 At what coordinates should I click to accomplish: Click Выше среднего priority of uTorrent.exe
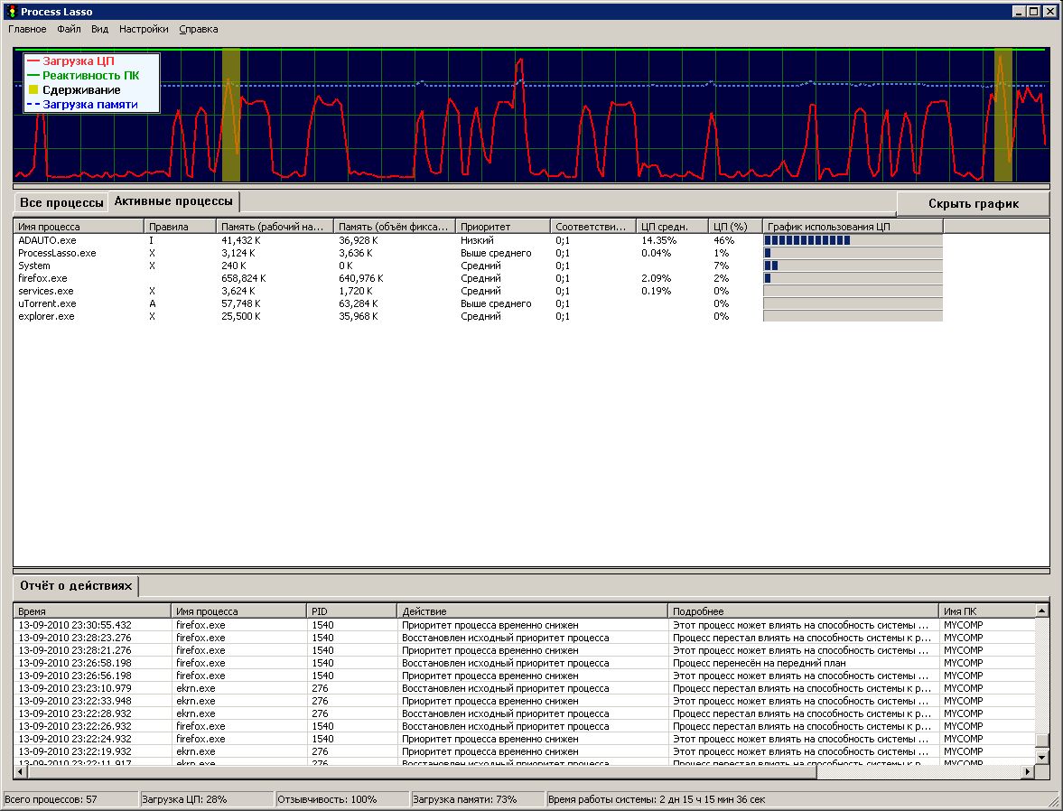pos(496,303)
